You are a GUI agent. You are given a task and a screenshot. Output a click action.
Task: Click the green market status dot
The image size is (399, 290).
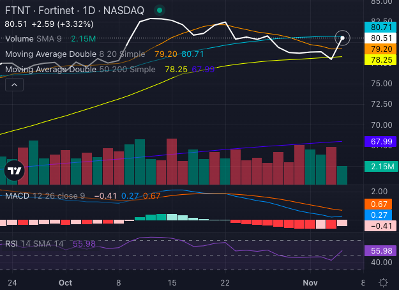(159, 10)
